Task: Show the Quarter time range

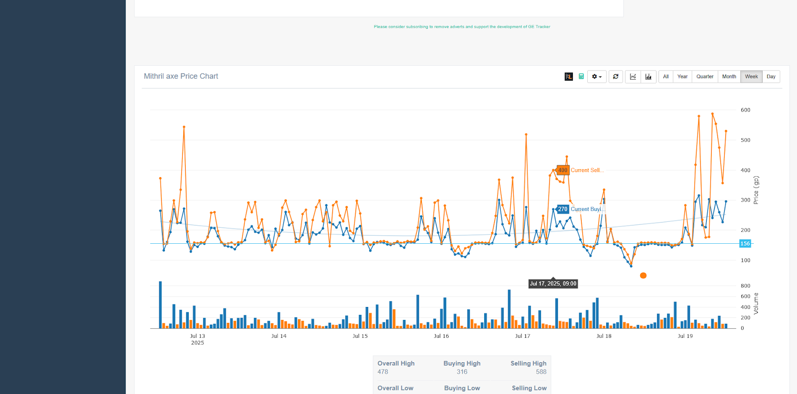Action: [704, 77]
